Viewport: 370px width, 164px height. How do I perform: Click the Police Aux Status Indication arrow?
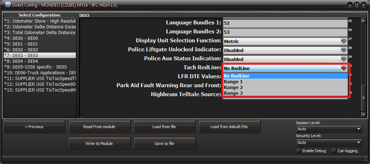coord(344,59)
